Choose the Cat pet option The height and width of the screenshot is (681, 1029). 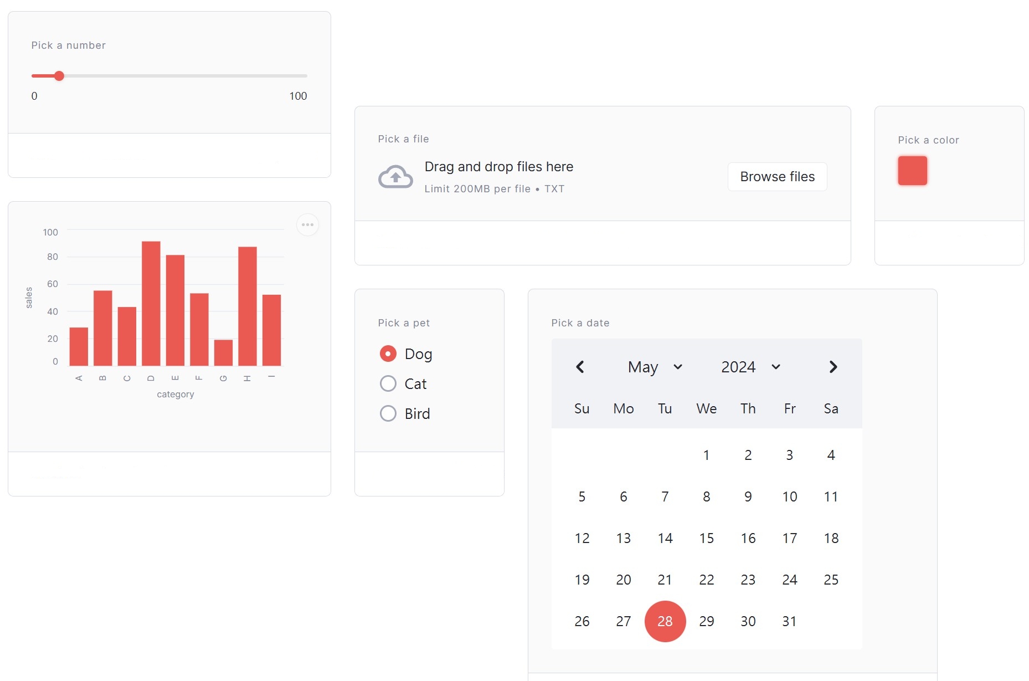pos(388,384)
